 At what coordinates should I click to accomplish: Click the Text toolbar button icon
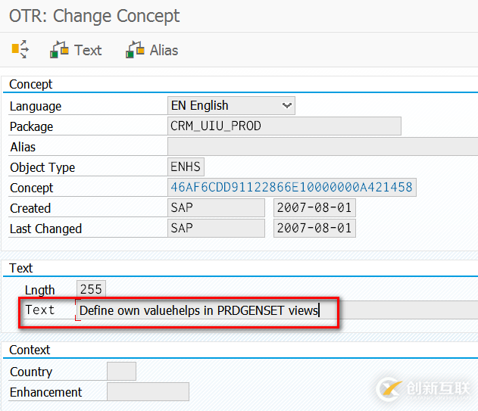click(60, 50)
